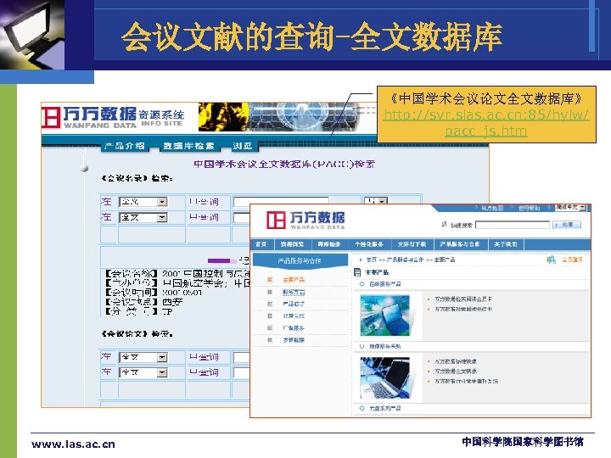Open 广告服务 in the sidebar
The width and height of the screenshot is (611, 458).
point(294,328)
